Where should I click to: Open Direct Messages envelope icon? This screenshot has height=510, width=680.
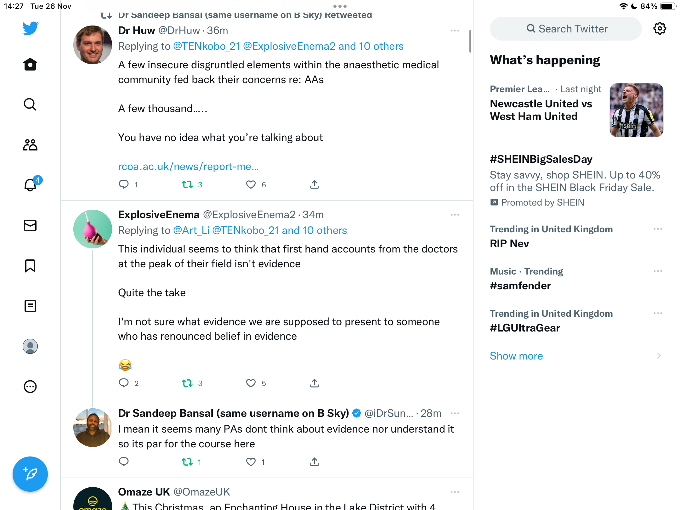[30, 225]
